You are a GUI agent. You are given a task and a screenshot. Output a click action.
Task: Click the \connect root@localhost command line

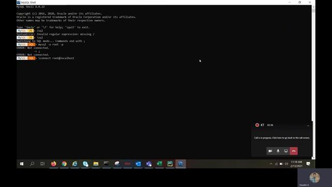[x=56, y=58]
